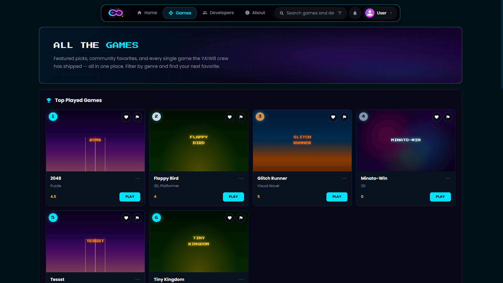Screen dimensions: 503x283
Task: Click the magnifier icon in search bar
Action: 282,13
